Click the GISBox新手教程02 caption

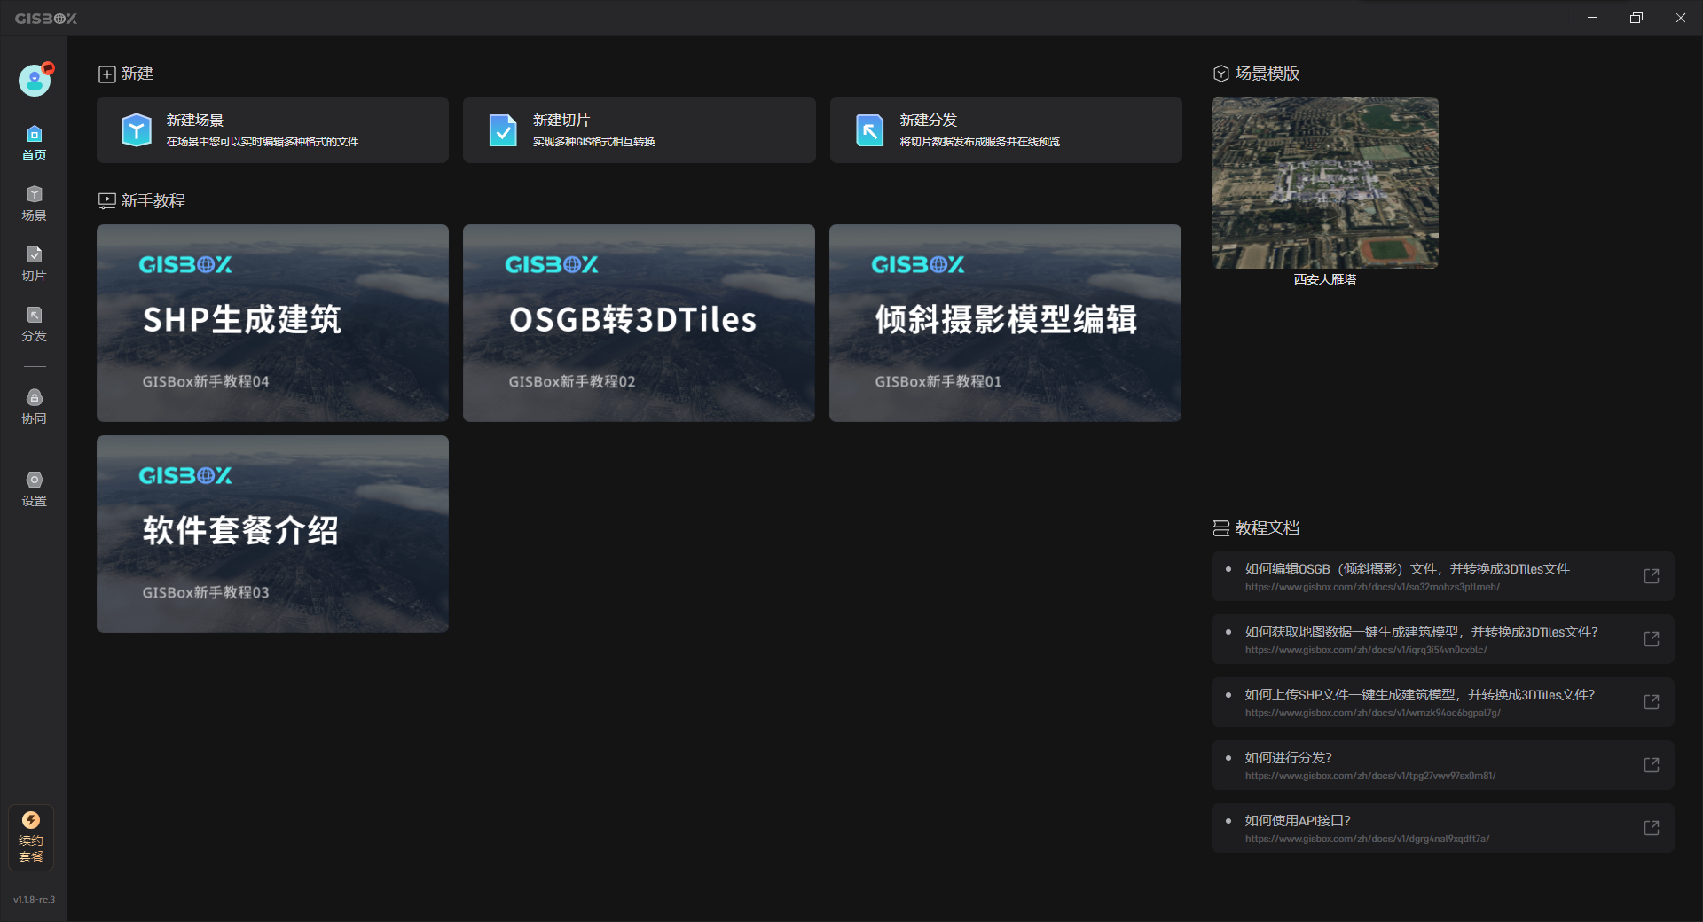[572, 382]
